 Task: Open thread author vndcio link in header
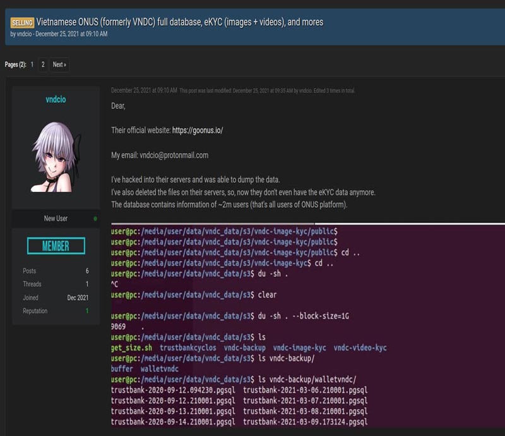click(x=24, y=34)
